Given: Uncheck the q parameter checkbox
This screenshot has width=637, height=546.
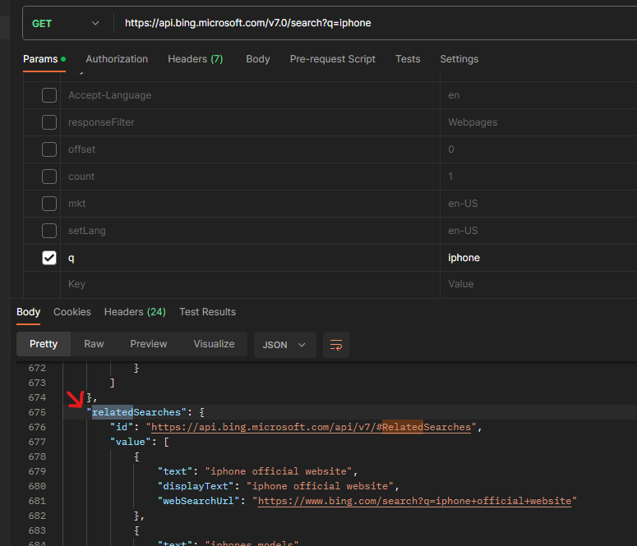Looking at the screenshot, I should pos(49,258).
